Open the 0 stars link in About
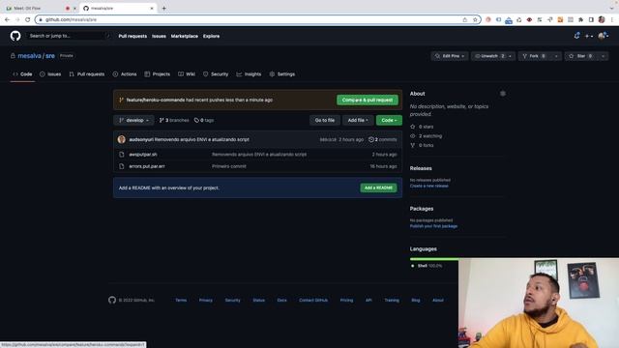This screenshot has height=348, width=619. coord(423,127)
